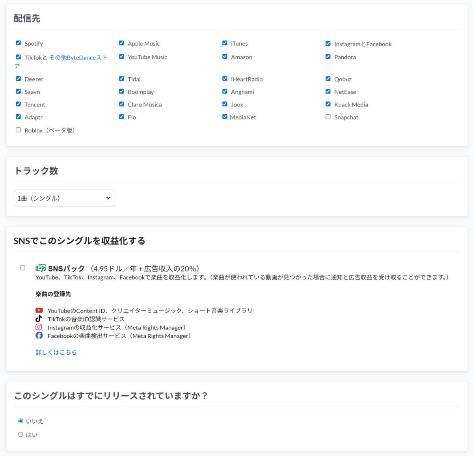The width and height of the screenshot is (473, 456).
Task: Toggle the Pandora checkbox
Action: (328, 56)
